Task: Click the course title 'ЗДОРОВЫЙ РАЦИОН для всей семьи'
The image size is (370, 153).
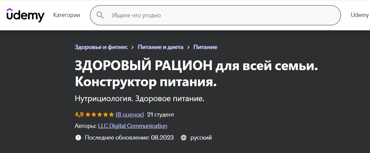Action: [196, 74]
